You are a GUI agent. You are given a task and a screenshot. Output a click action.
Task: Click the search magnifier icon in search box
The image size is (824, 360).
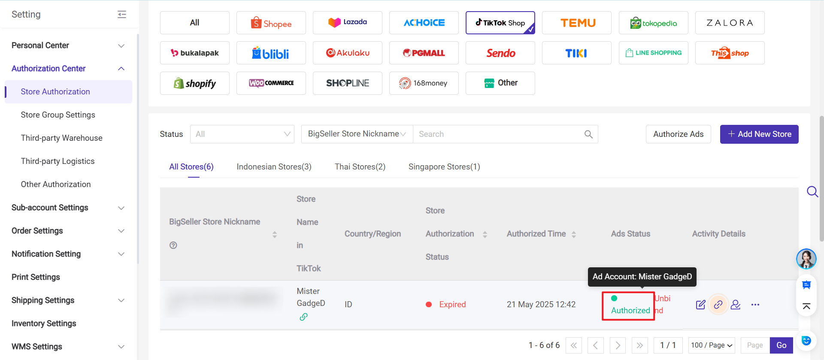[588, 134]
